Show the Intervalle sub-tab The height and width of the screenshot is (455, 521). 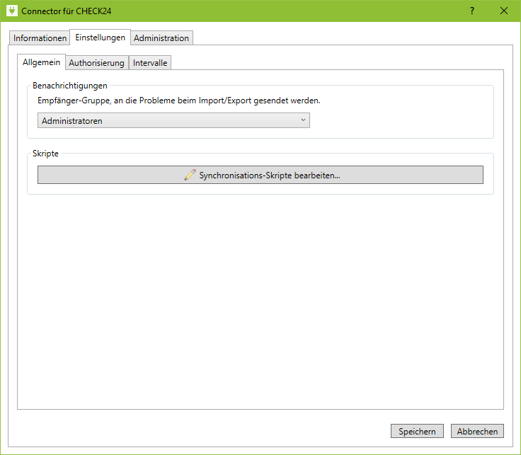click(x=150, y=63)
